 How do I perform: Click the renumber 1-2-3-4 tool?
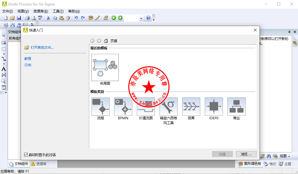click(x=4, y=75)
